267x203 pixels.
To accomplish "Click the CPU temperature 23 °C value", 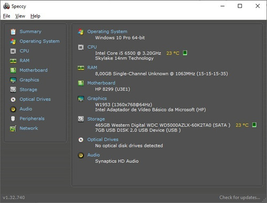I will pyautogui.click(x=173, y=53).
